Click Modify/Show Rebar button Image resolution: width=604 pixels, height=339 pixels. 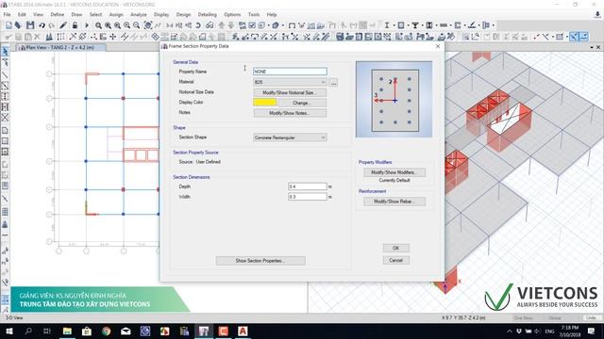click(x=394, y=202)
